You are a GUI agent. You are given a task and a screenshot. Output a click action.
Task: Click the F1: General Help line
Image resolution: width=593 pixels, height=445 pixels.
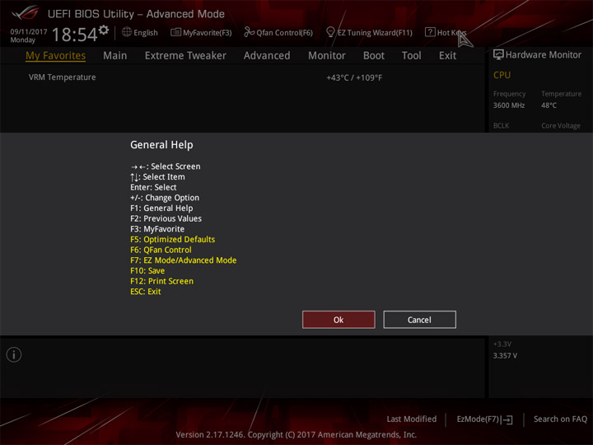[161, 208]
